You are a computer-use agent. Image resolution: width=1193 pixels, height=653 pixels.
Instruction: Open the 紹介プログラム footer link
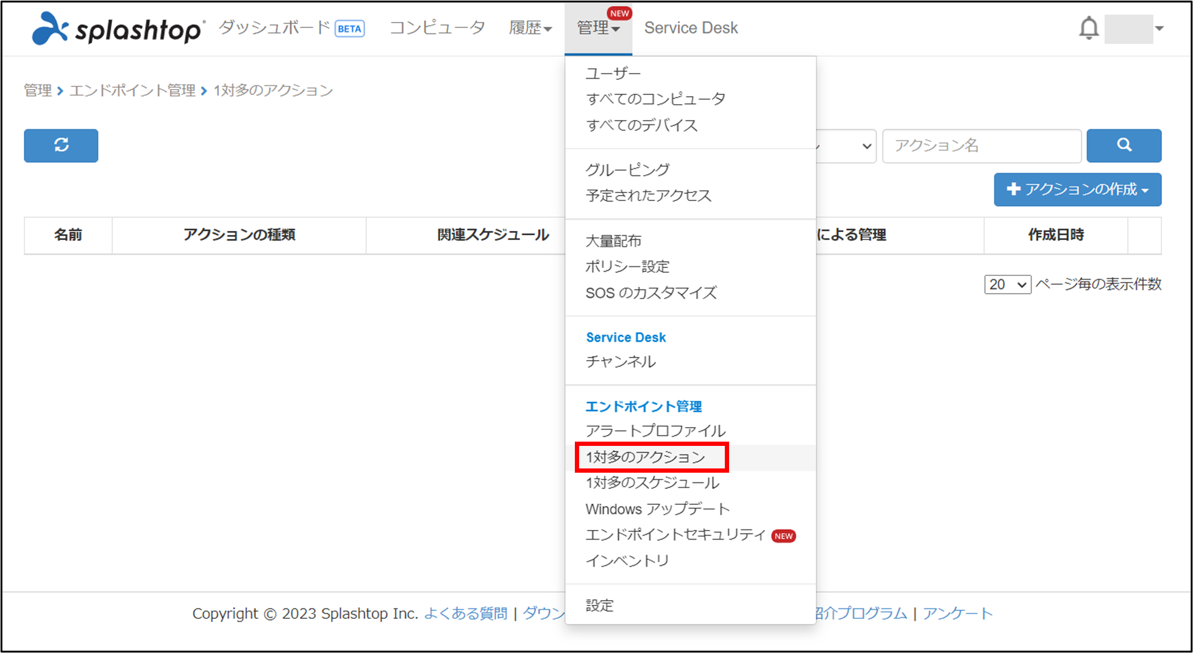(x=860, y=613)
